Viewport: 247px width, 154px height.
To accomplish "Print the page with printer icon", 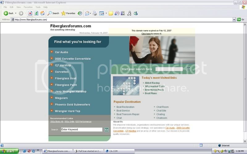I will pos(95,13).
